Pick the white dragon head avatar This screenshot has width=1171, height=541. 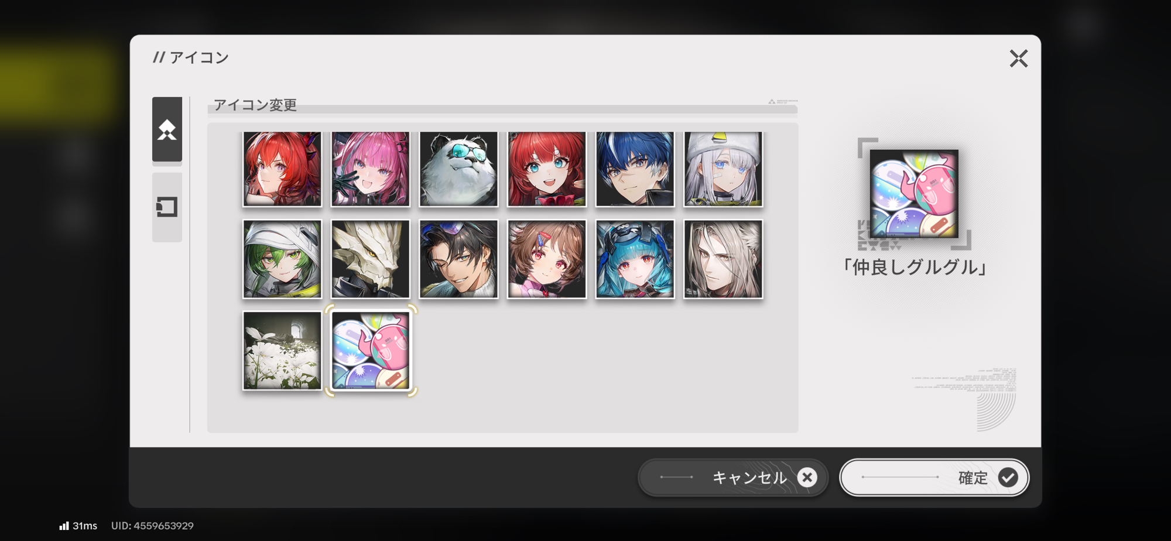click(x=371, y=259)
